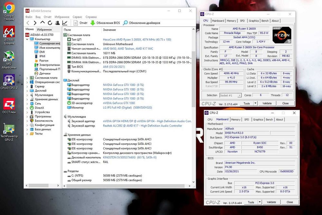Expand the Хранение данных tree node

pyautogui.click(x=27, y=99)
